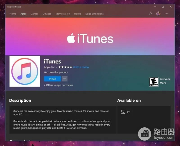The image size is (180, 146).
Task: Click the Description heading
Action: [x=20, y=100]
